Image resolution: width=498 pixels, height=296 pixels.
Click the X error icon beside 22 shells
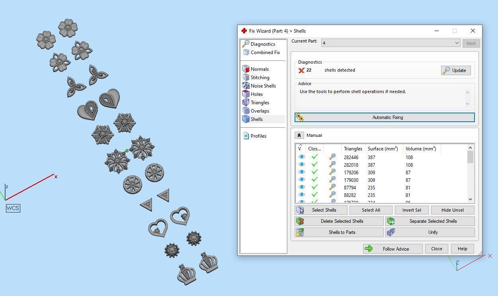[x=301, y=70]
